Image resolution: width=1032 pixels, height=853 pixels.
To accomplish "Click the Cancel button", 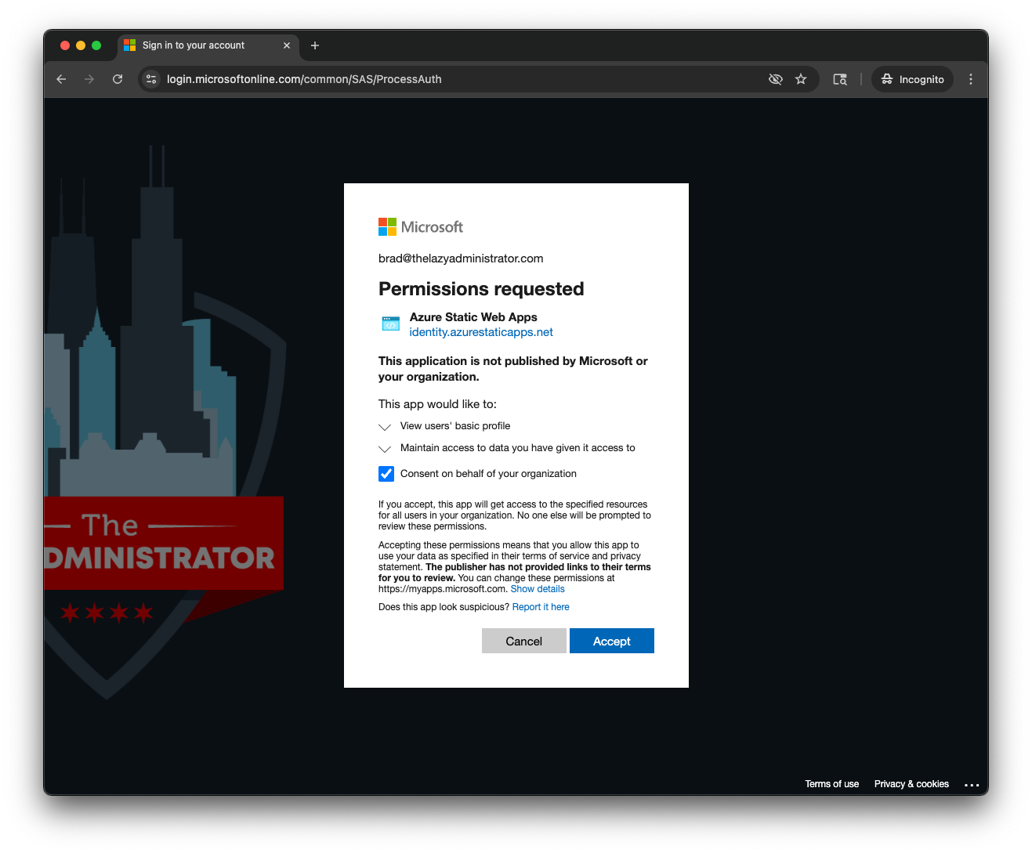I will click(x=523, y=641).
